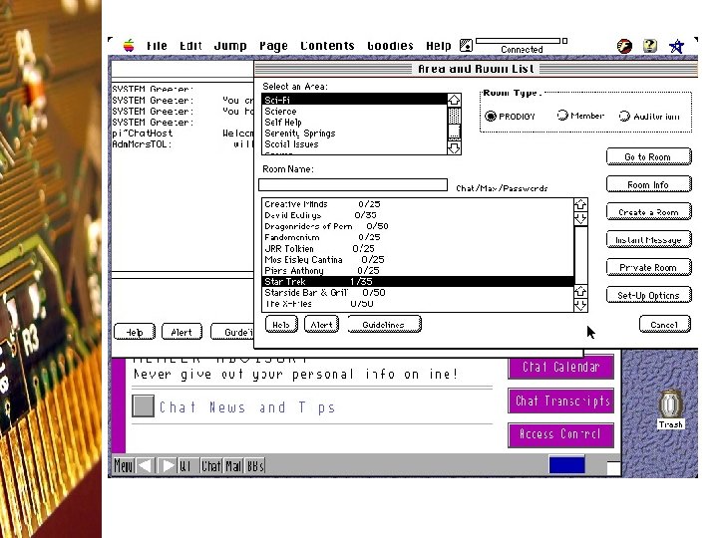Select Social Issues in the area list
This screenshot has width=718, height=538.
click(x=354, y=144)
